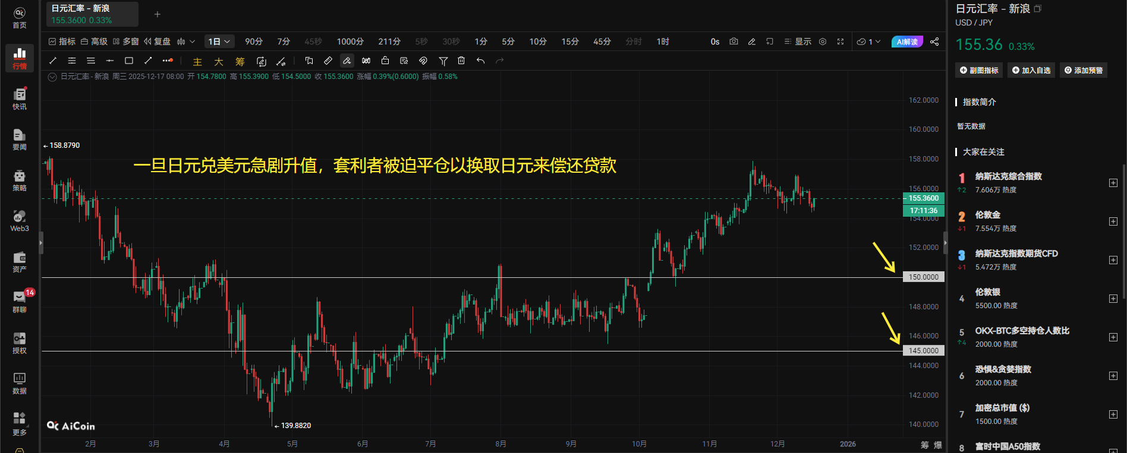1127x453 pixels.
Task: Select the rectangle drawing tool
Action: coord(129,61)
